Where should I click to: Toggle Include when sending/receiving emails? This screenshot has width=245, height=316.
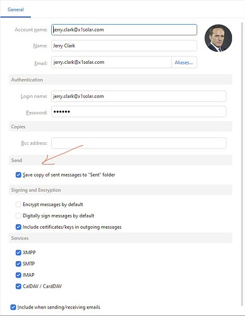[x=13, y=307]
